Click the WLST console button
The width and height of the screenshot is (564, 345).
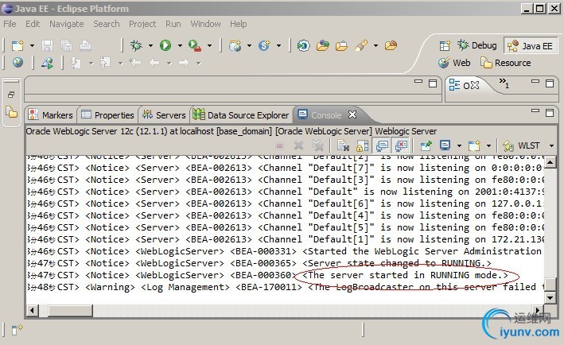(x=522, y=145)
